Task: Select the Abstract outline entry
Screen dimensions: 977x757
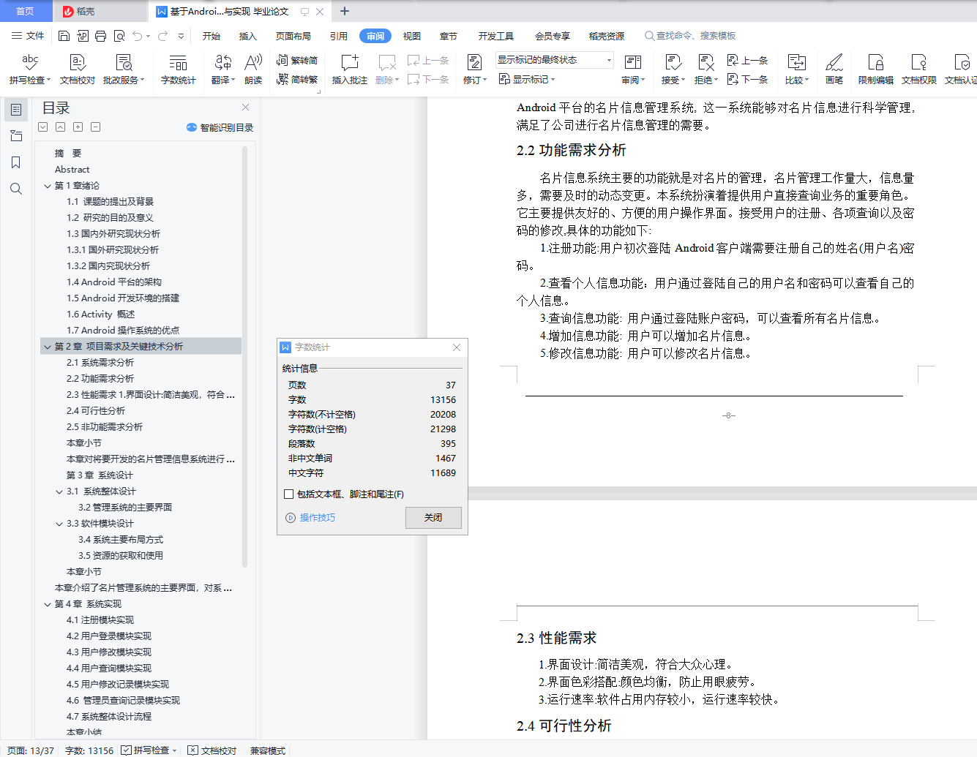Action: point(72,170)
